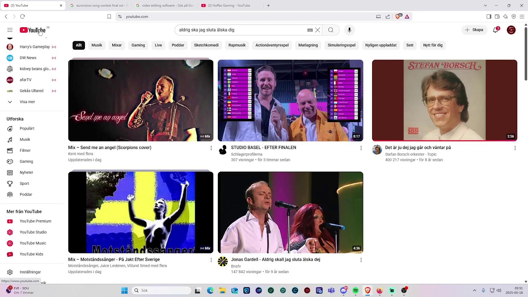Open options for Studio Basel video
The width and height of the screenshot is (528, 297).
coord(361,148)
